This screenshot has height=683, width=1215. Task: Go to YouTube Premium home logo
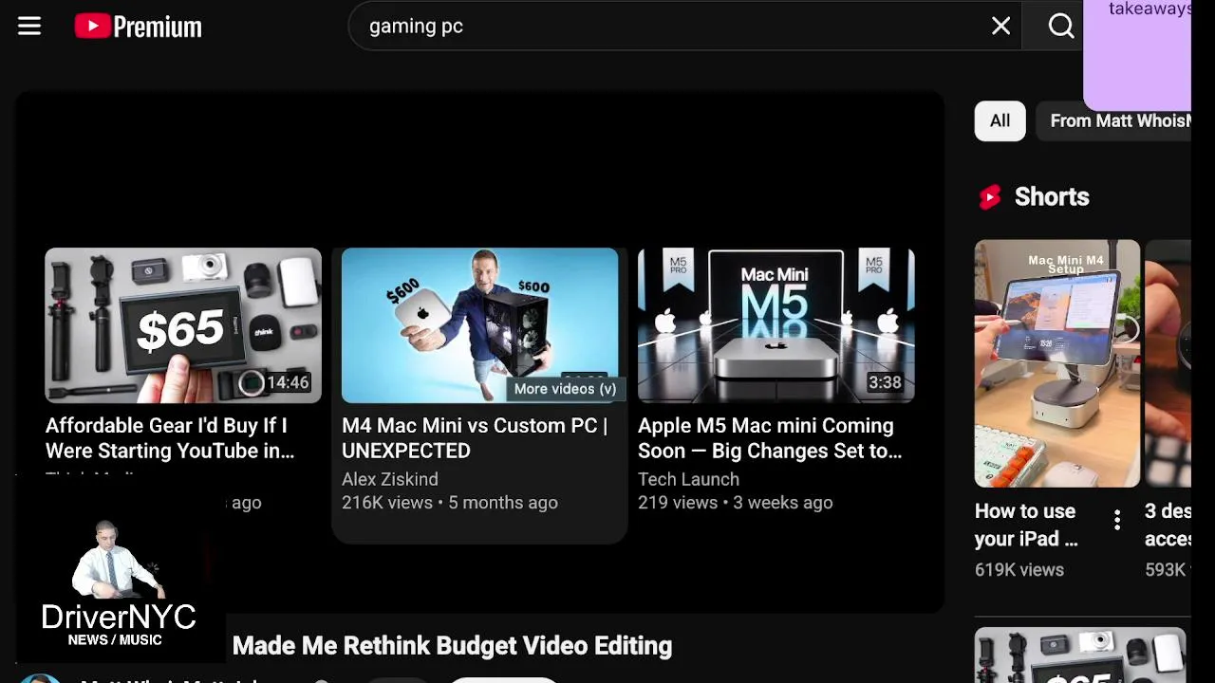[139, 27]
